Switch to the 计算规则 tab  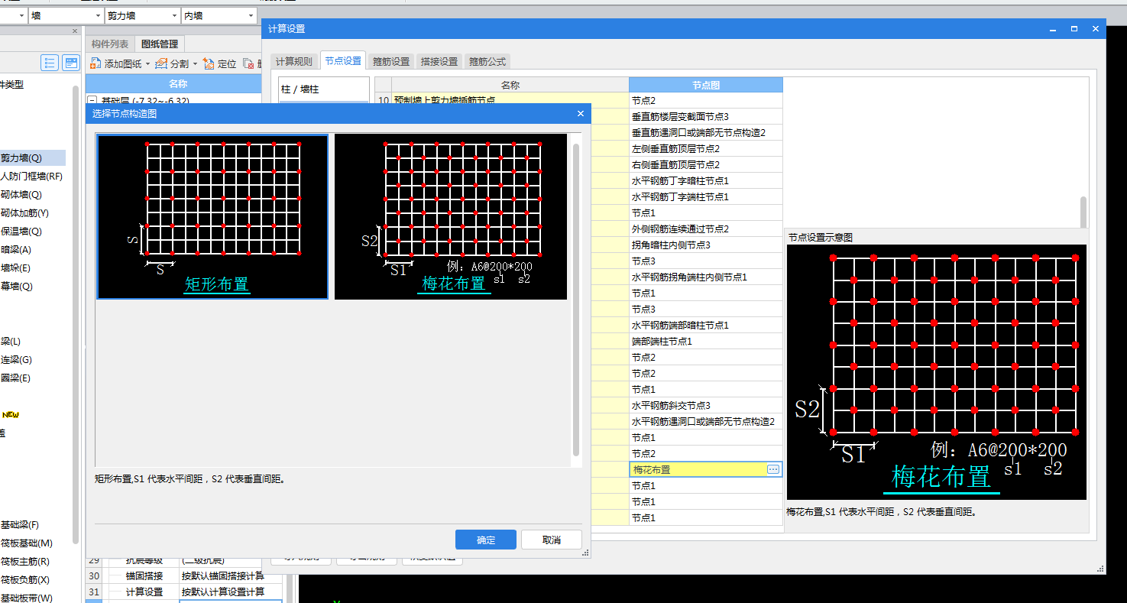tap(294, 62)
